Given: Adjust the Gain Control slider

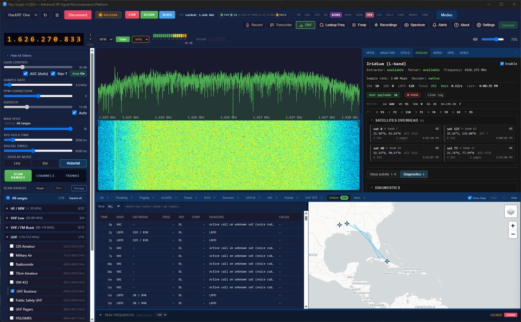Looking at the screenshot, I should [x=38, y=67].
